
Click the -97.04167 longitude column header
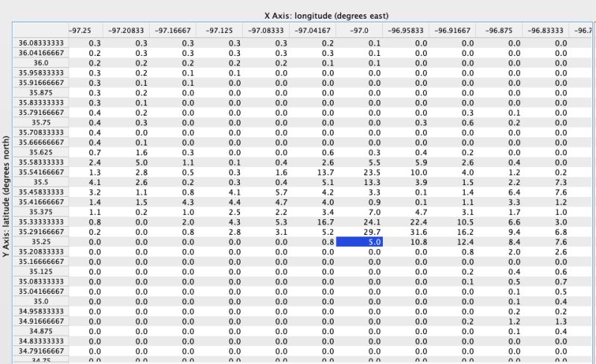(x=312, y=31)
